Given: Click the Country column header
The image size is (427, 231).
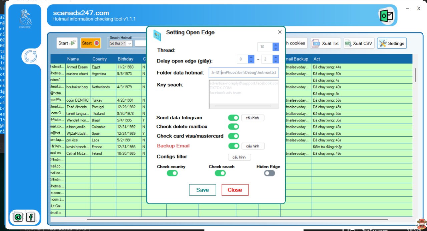Looking at the screenshot, I should click(99, 59).
